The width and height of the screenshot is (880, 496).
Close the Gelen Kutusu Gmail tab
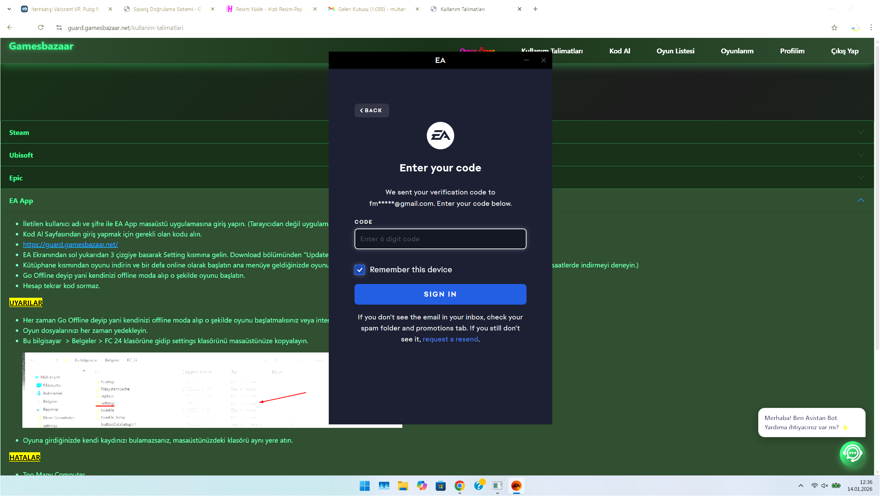pos(417,9)
